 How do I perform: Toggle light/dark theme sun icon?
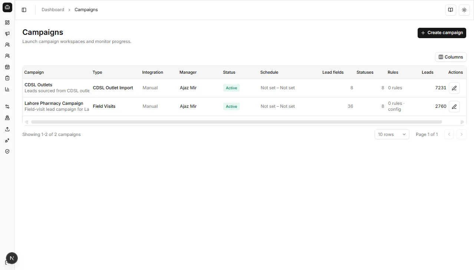pos(464,10)
